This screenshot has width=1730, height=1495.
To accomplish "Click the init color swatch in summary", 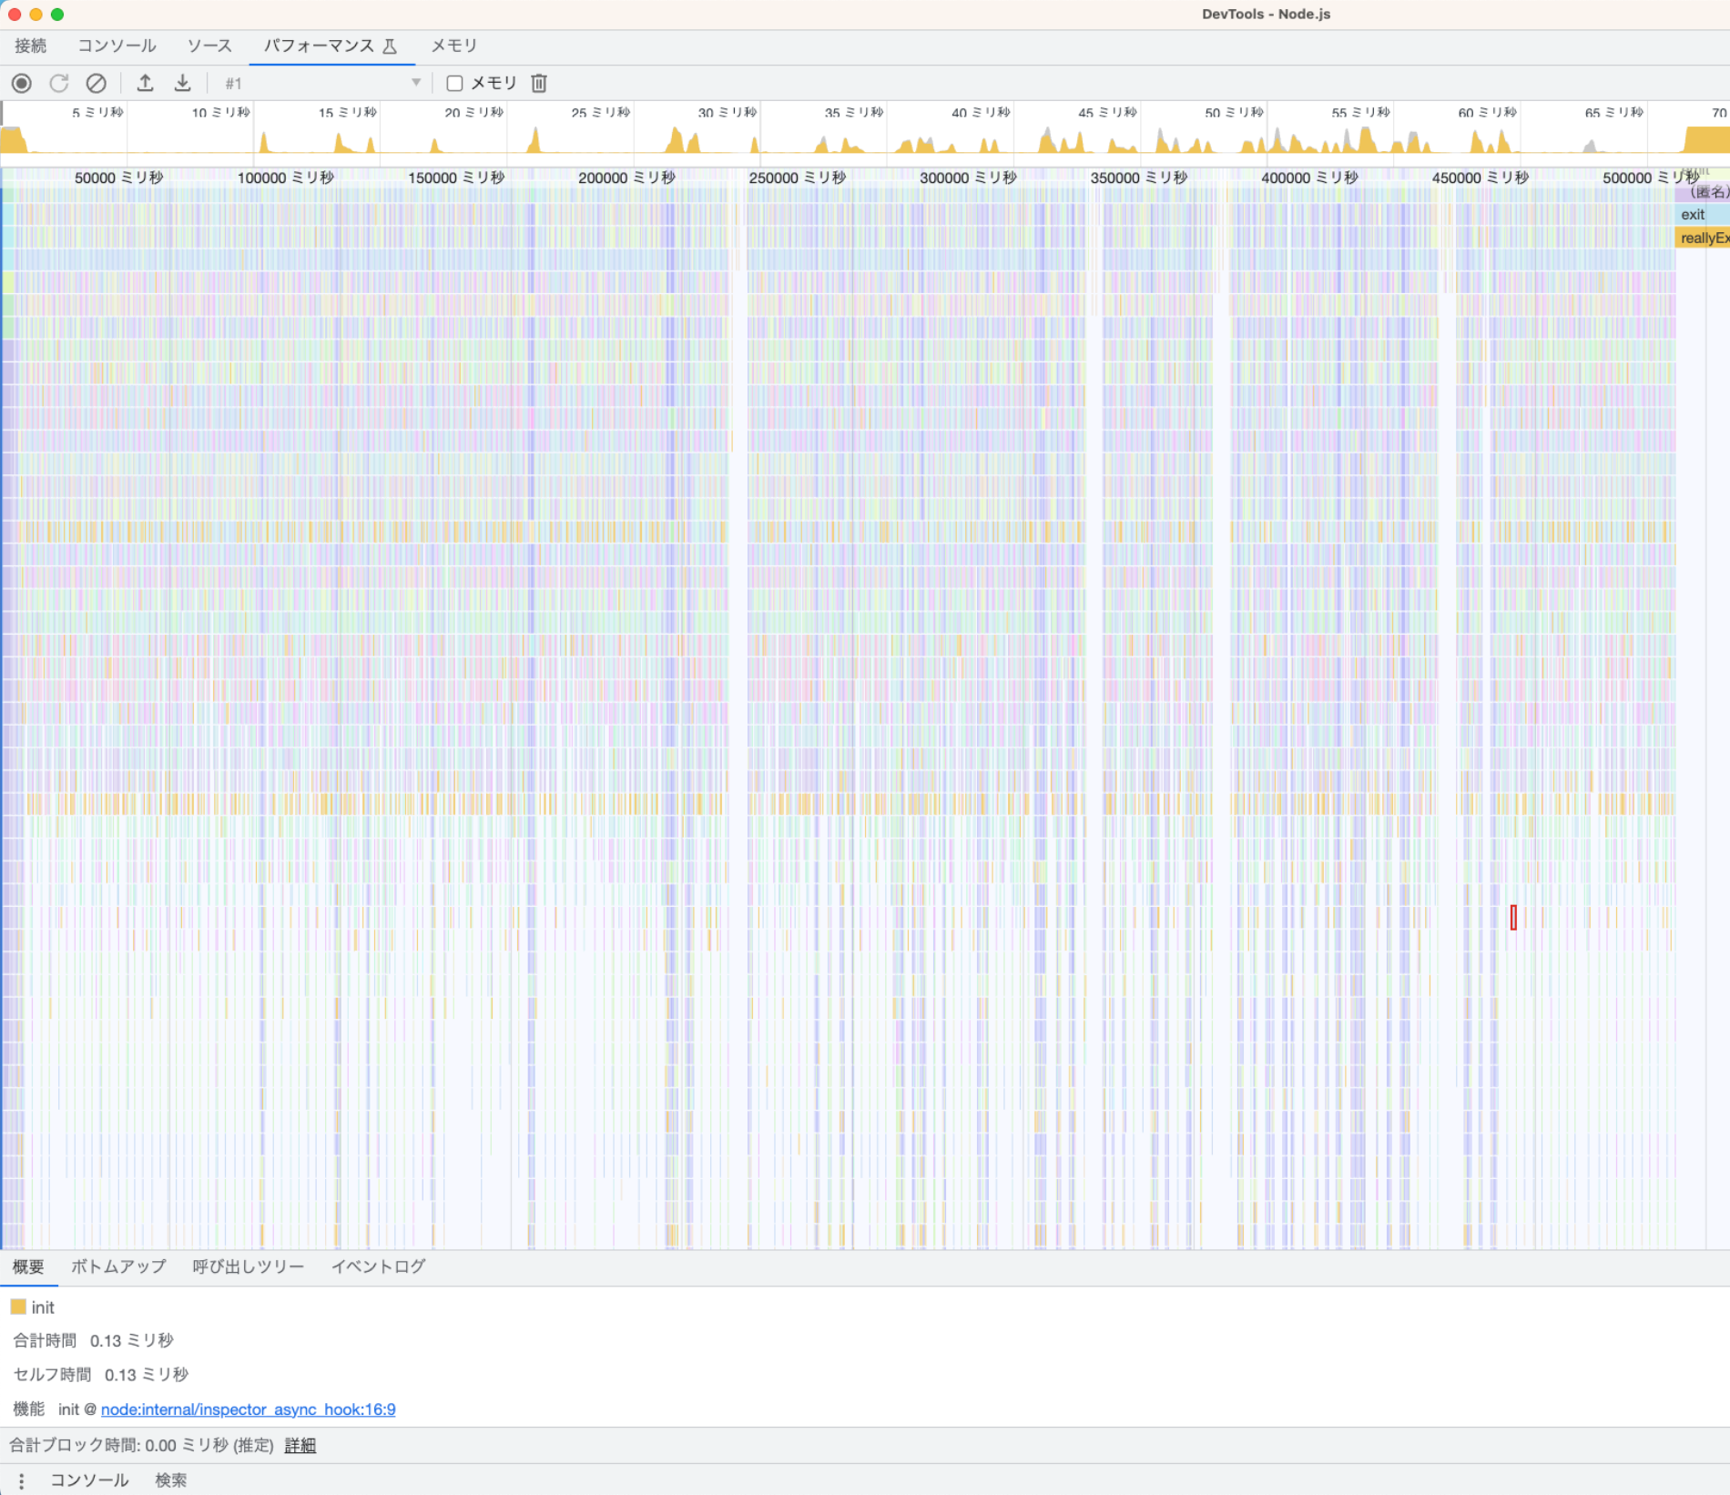I will point(18,1307).
